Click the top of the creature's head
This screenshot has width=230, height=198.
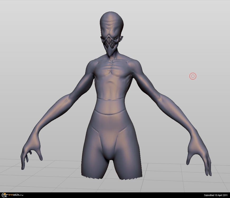[111, 16]
